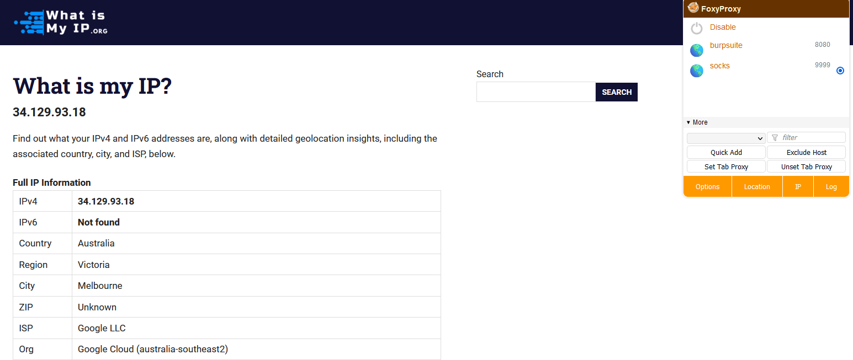
Task: Collapse the More section
Action: click(697, 122)
